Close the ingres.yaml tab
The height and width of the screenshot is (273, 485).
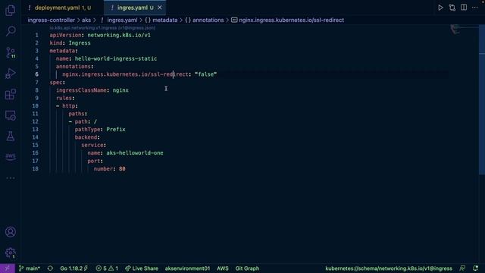tap(160, 8)
